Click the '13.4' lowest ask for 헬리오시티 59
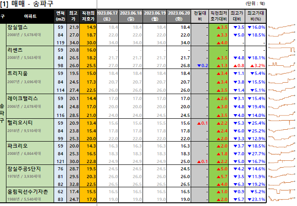The image size is (297, 206). (x=91, y=123)
